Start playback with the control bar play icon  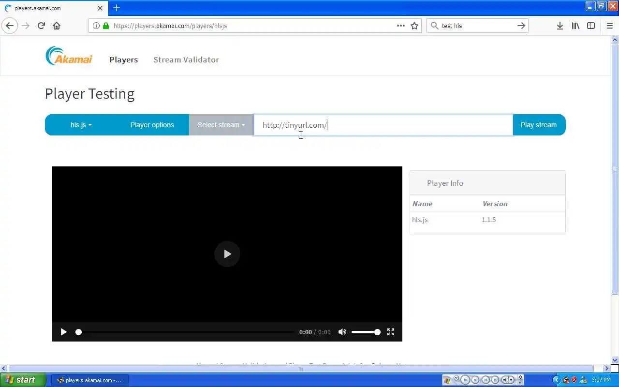coord(63,332)
